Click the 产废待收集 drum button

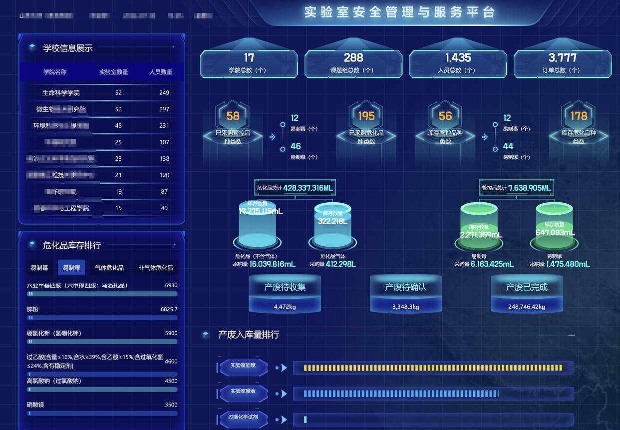point(285,294)
